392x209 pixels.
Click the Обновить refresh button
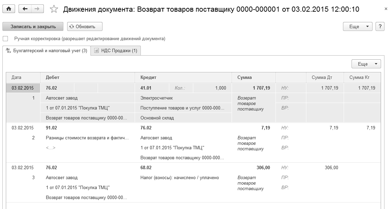[x=85, y=26]
